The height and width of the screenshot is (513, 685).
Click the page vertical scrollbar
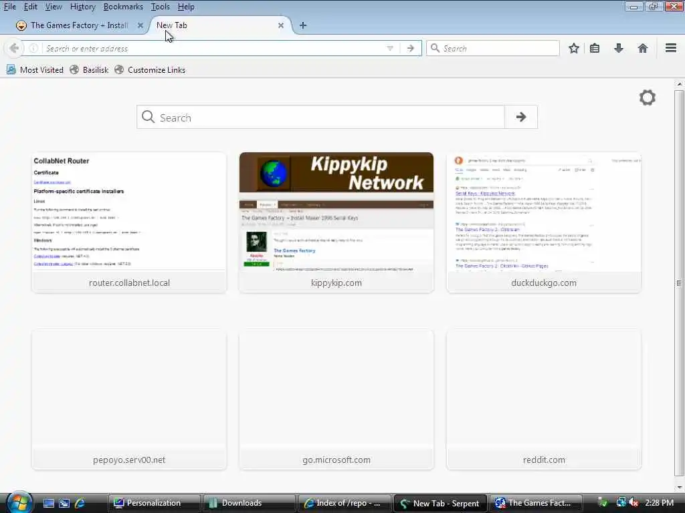point(679,283)
